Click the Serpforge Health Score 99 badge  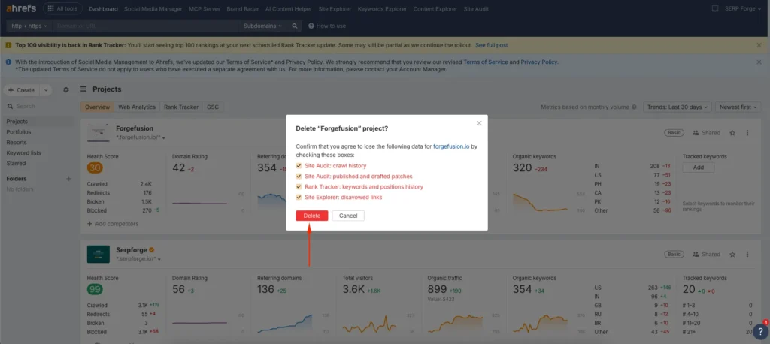95,289
